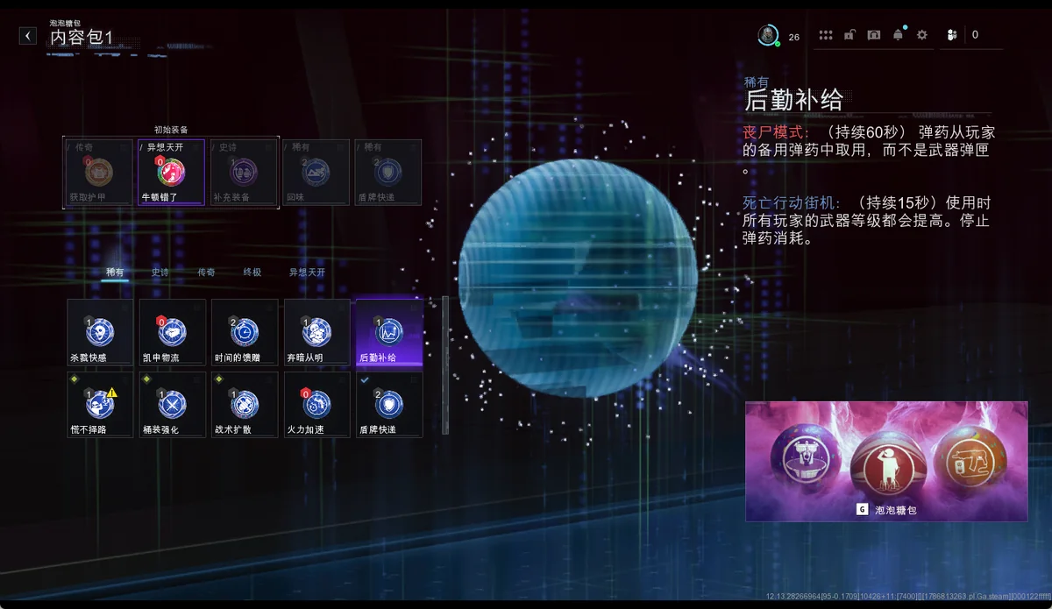Screen dimensions: 1052x609
Task: Click the 初始装备 label
Action: (171, 130)
